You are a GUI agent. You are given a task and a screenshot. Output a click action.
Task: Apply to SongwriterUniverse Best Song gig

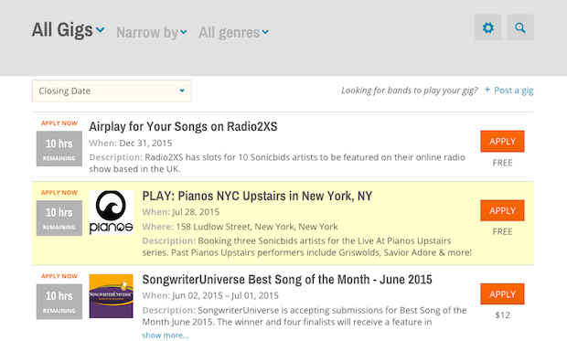502,294
